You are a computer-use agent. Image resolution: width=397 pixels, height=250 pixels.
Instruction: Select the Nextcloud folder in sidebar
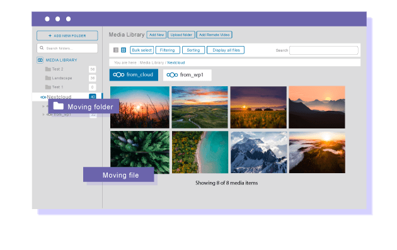point(67,96)
